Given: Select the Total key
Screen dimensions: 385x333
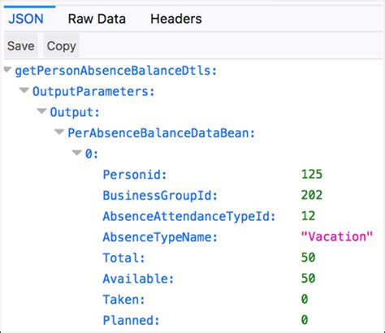Looking at the screenshot, I should pyautogui.click(x=123, y=257).
